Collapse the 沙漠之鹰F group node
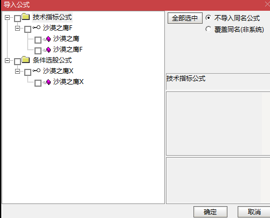This screenshot has height=218, width=270. click(17, 28)
